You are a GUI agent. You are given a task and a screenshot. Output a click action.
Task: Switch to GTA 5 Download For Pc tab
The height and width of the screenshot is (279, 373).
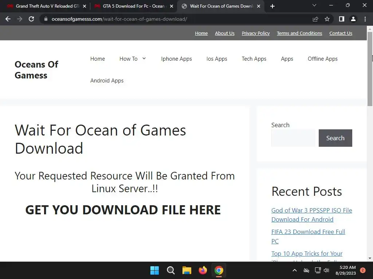(133, 6)
